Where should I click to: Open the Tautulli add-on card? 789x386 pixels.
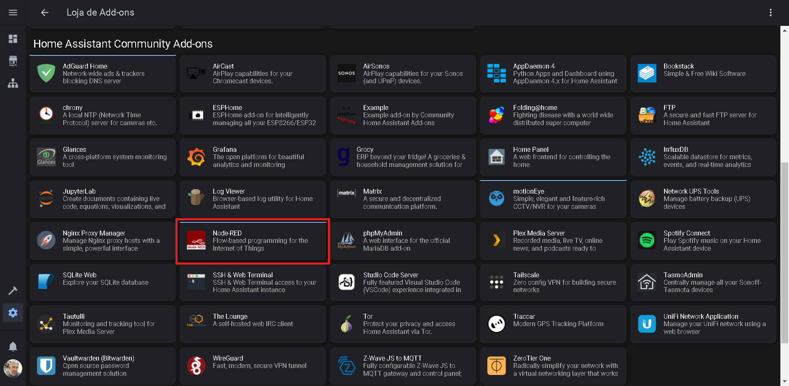tap(103, 324)
